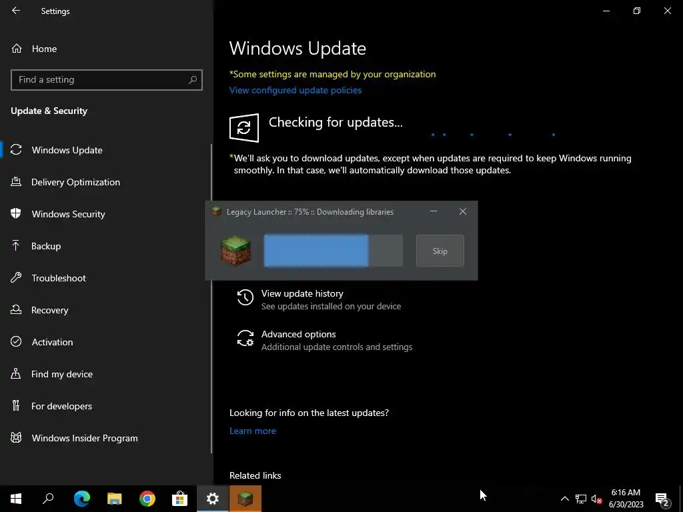Open taskbar search
This screenshot has height=512, width=683.
click(48, 499)
